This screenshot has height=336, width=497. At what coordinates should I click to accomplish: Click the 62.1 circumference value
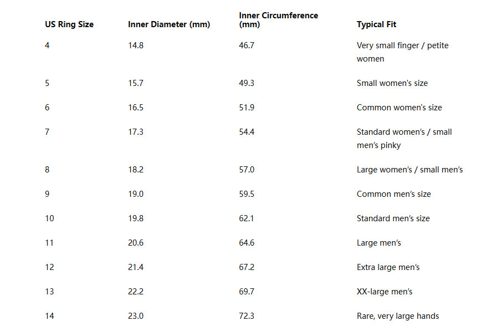246,218
